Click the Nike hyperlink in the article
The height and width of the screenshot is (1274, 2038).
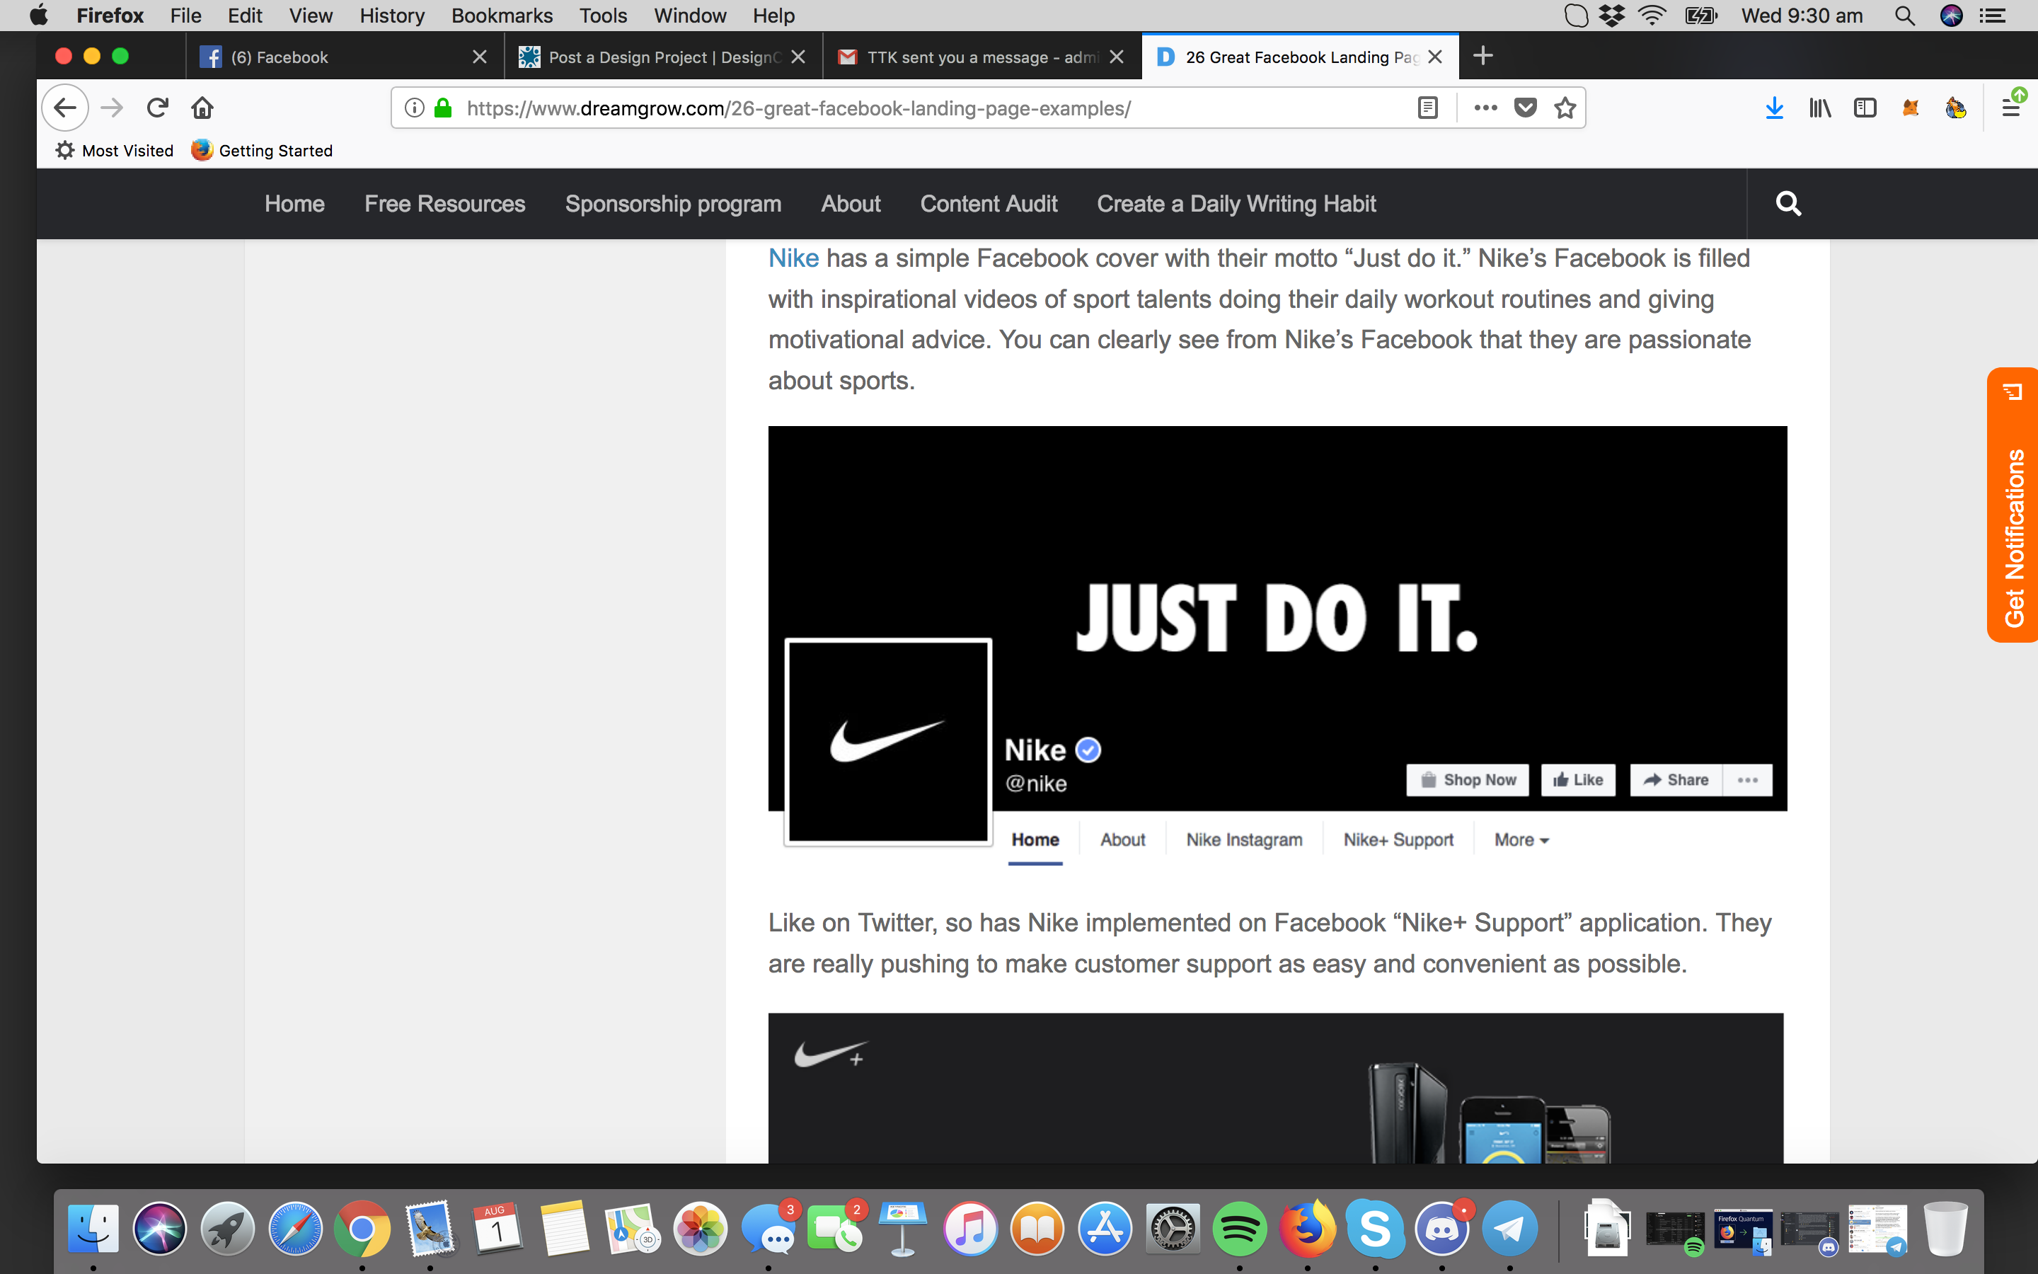(793, 258)
